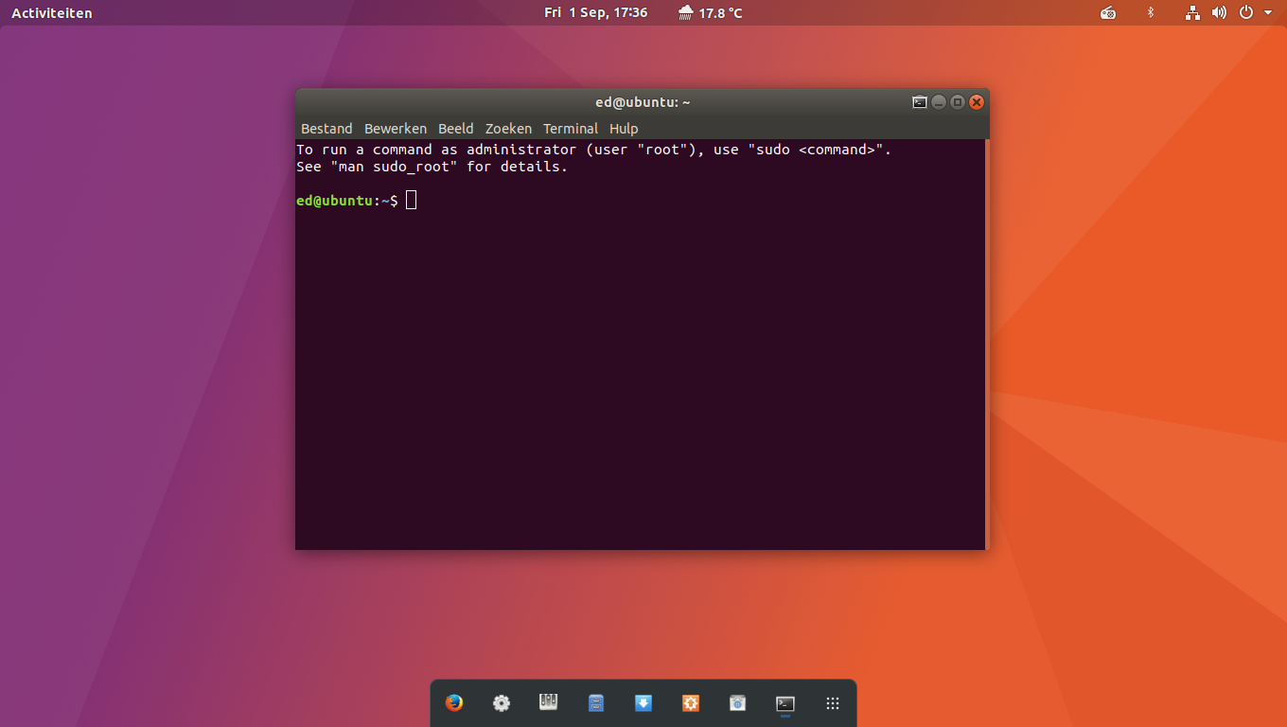Click the 'To run a command as administrator' line
This screenshot has width=1287, height=727.
coord(594,150)
